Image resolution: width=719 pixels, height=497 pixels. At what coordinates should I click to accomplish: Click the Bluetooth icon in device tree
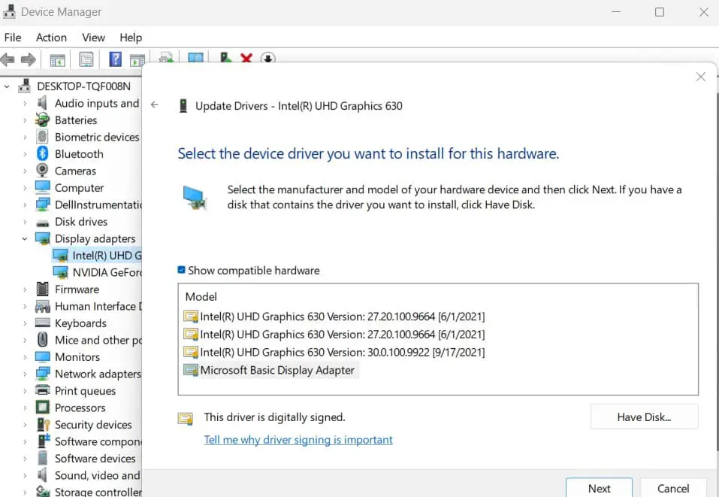tap(43, 154)
